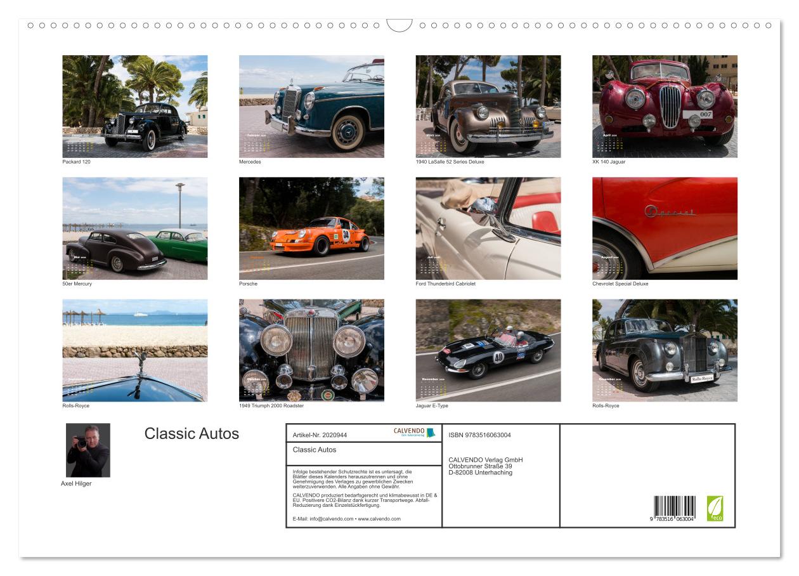Select the Rolls-Royce hood ornament beach photo

tap(135, 350)
